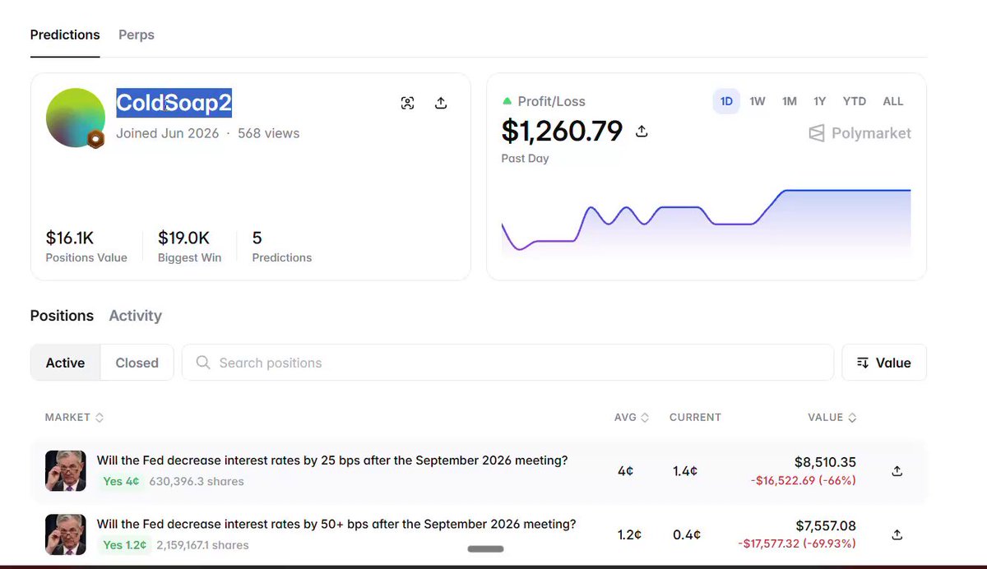987x569 pixels.
Task: Click the scan profile icon beside ColdSoap2
Action: [407, 103]
